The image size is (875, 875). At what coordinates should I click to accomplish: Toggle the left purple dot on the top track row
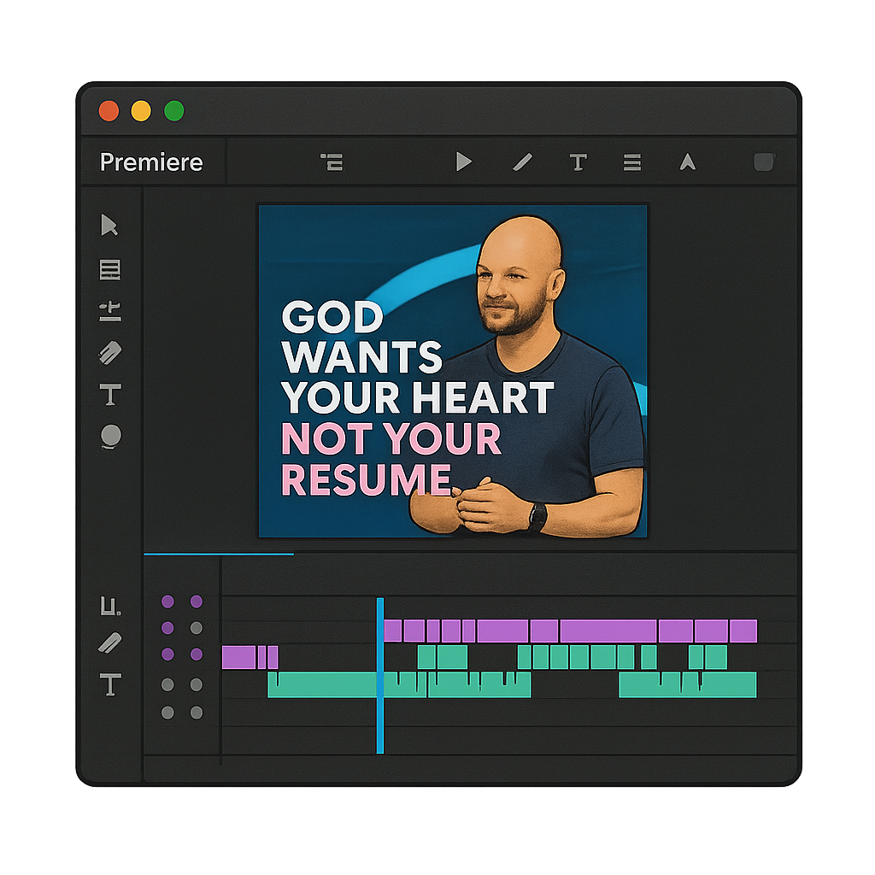pos(167,602)
